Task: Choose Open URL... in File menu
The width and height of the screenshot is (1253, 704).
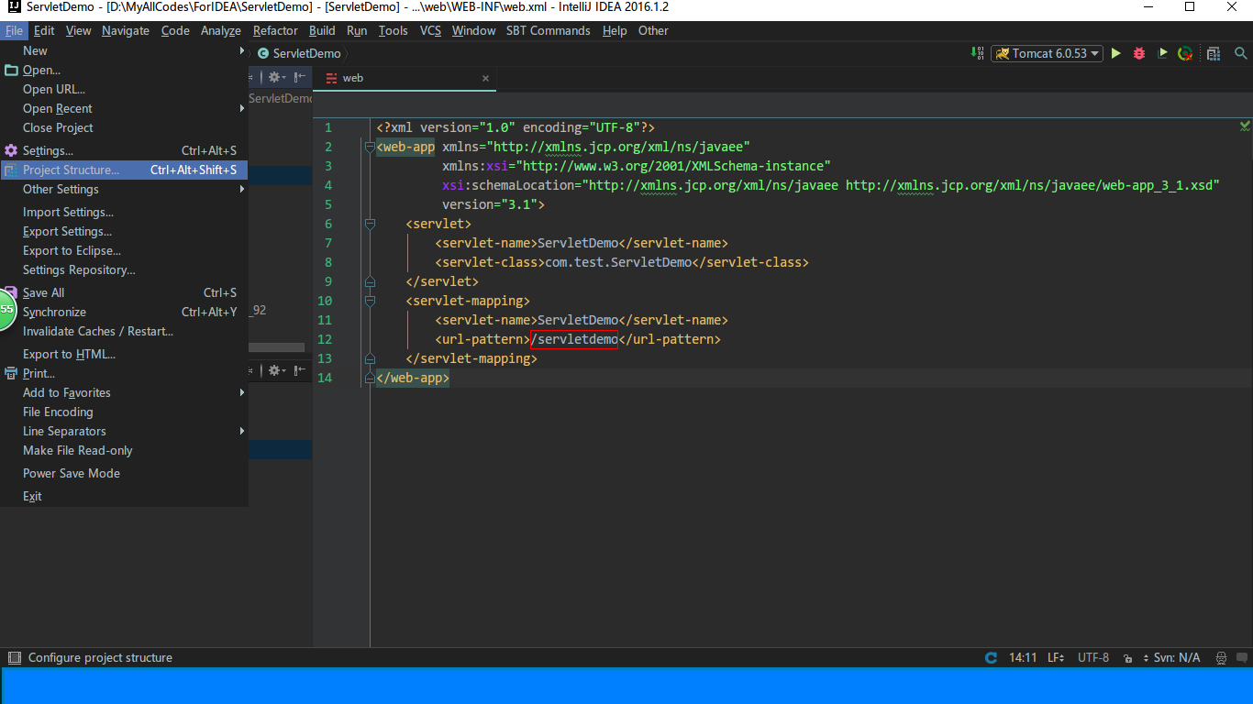Action: tap(124, 89)
